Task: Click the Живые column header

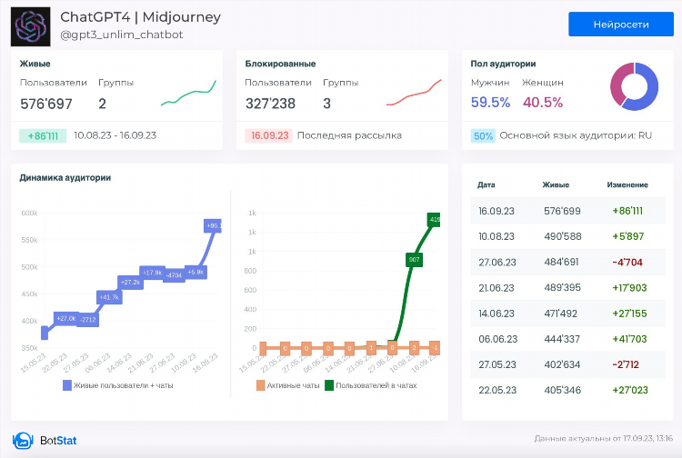Action: coord(556,184)
